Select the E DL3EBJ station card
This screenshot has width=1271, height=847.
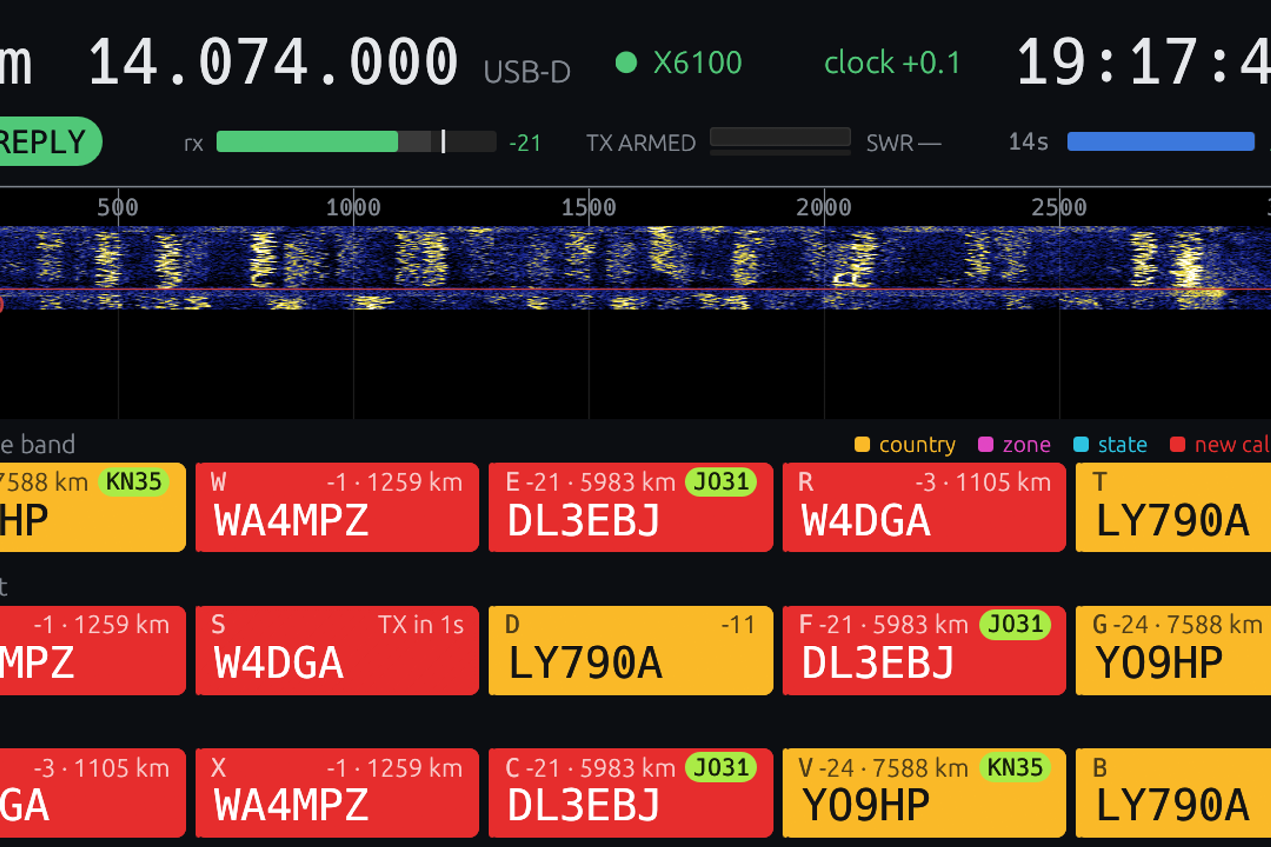pyautogui.click(x=631, y=507)
